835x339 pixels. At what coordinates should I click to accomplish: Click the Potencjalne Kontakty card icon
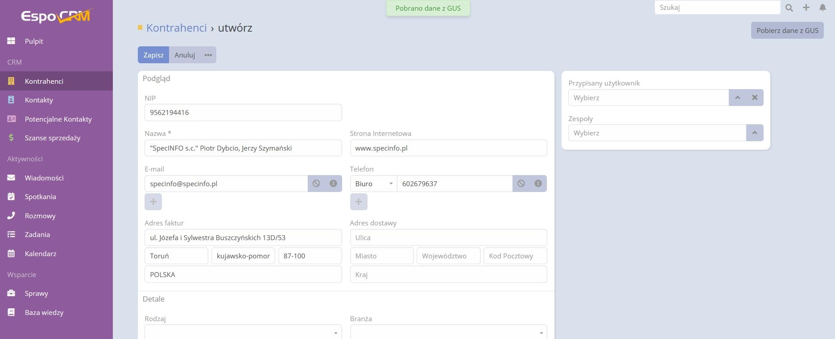tap(11, 119)
